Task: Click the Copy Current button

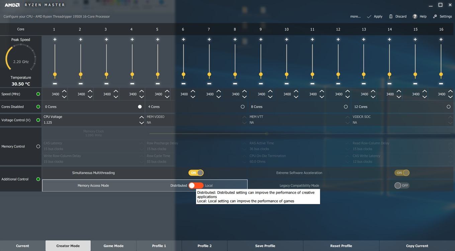Action: [x=417, y=246]
